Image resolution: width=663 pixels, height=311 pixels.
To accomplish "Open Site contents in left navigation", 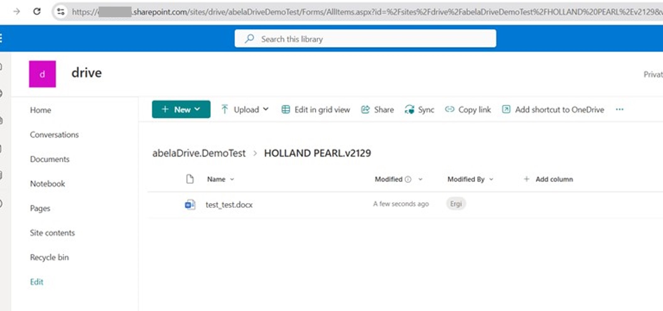I will [x=52, y=233].
